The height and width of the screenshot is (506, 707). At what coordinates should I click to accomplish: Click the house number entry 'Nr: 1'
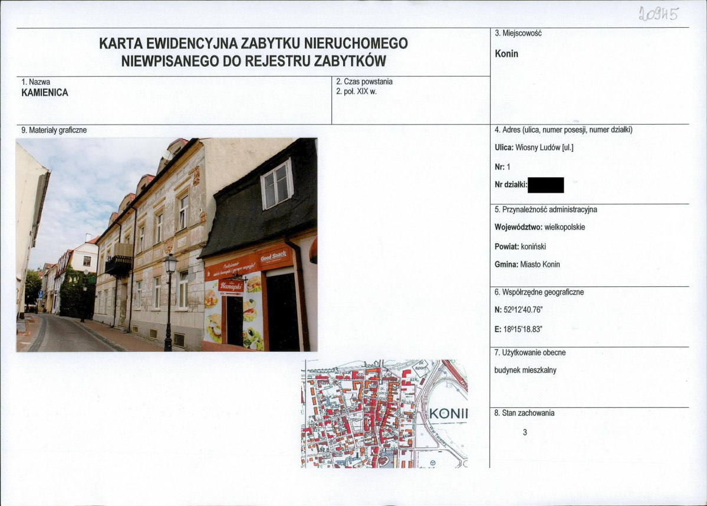coord(502,167)
